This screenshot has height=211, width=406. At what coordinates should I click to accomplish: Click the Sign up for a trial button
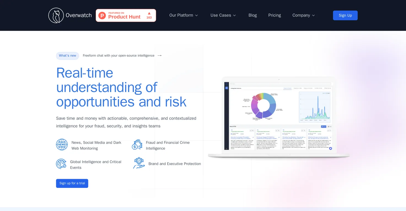pyautogui.click(x=72, y=183)
